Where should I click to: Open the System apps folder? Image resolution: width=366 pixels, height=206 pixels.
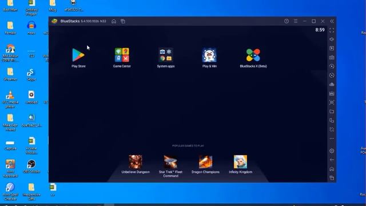(x=166, y=55)
